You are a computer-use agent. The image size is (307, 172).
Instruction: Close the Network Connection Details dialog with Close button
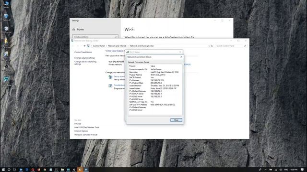[176, 120]
